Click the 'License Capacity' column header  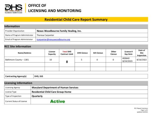point(52,53)
